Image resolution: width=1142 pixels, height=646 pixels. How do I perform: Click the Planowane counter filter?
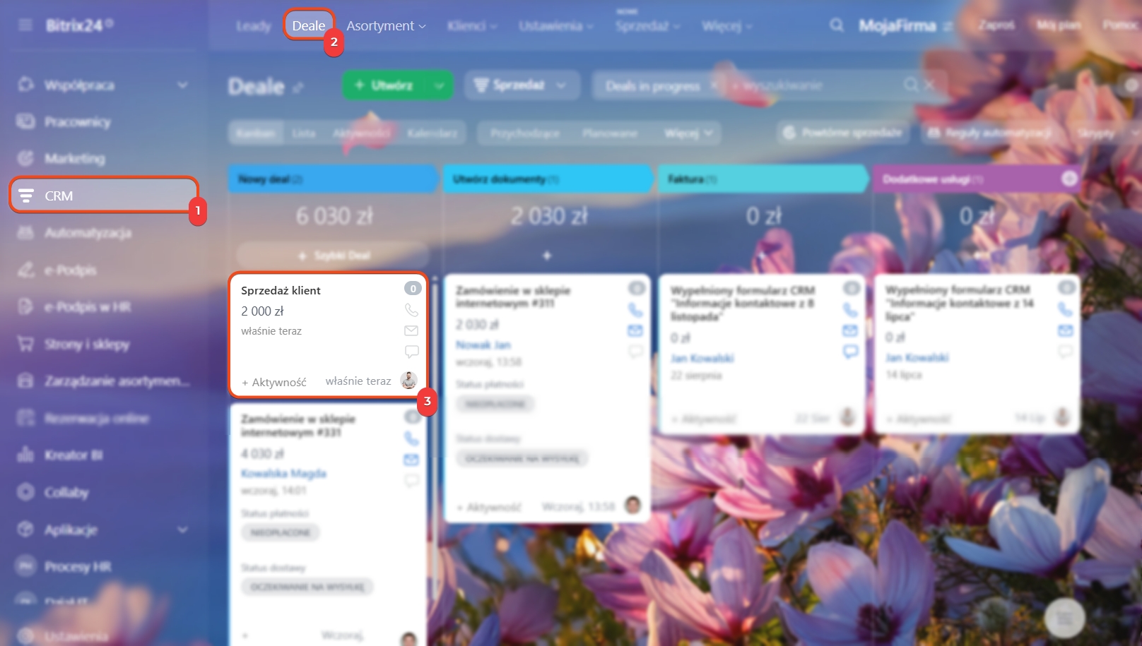click(610, 133)
